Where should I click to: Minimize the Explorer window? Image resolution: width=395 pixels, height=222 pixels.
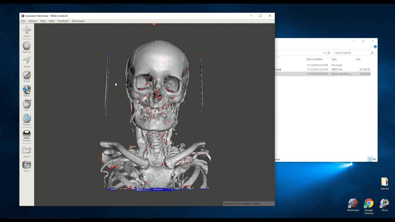click(354, 41)
